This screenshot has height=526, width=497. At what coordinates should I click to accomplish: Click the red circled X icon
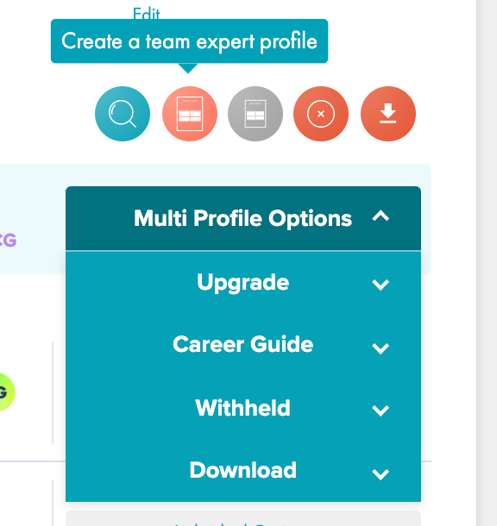pyautogui.click(x=321, y=114)
